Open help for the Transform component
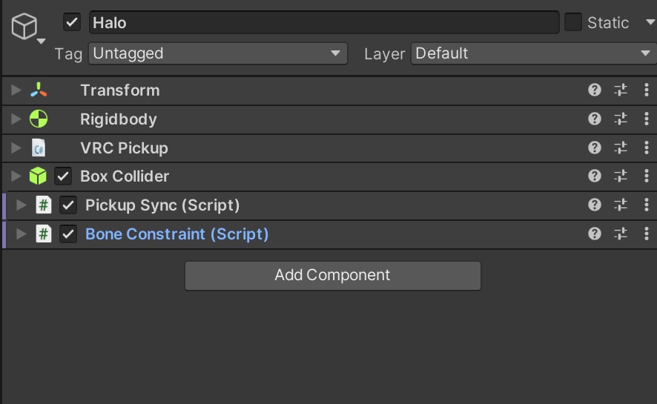This screenshot has height=404, width=657. point(594,90)
